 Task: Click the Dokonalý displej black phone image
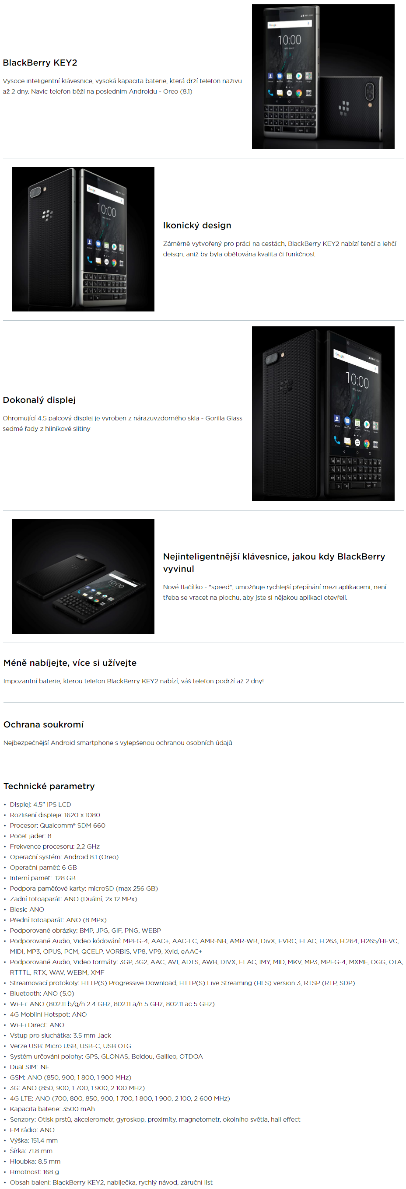click(x=323, y=413)
